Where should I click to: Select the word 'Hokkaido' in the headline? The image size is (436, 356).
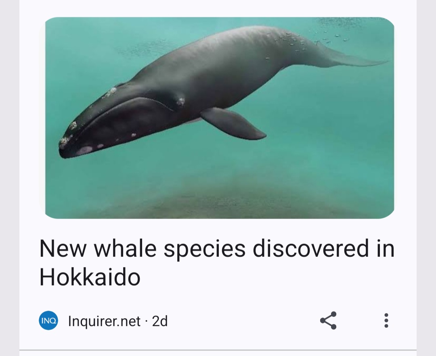pyautogui.click(x=90, y=277)
